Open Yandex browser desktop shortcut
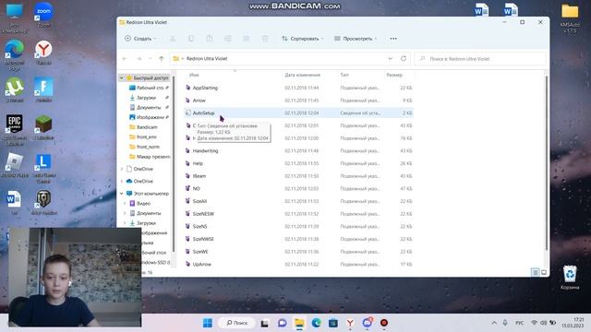The width and height of the screenshot is (591, 332). (43, 53)
